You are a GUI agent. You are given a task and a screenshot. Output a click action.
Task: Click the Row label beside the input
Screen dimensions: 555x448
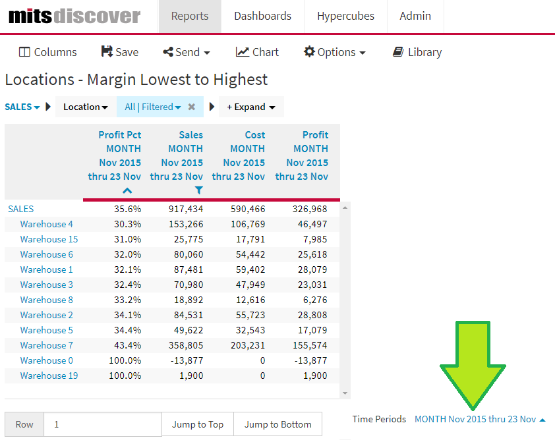point(24,424)
